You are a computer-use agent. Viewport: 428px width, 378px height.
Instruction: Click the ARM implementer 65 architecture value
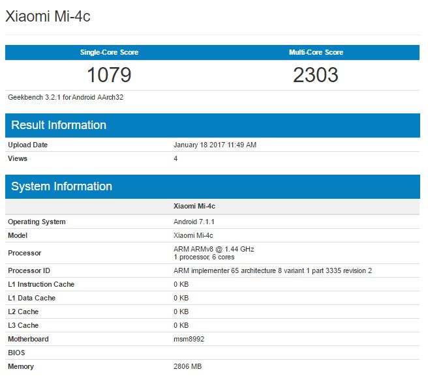click(x=273, y=270)
